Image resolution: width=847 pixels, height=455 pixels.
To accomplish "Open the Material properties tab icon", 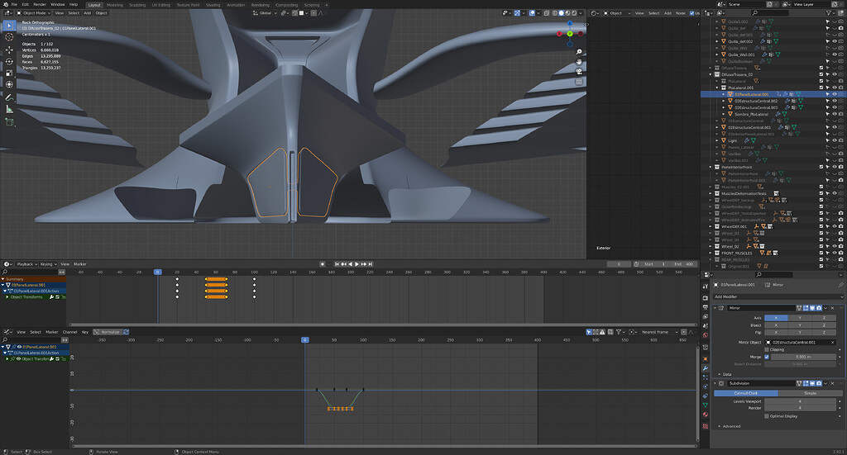I will (x=705, y=415).
